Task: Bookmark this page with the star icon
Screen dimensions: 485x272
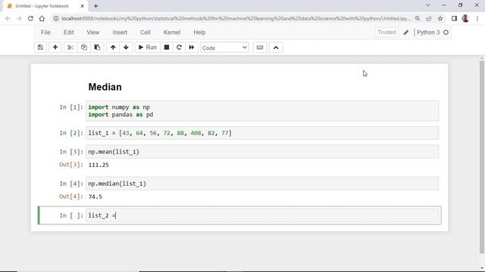Action: pos(440,18)
